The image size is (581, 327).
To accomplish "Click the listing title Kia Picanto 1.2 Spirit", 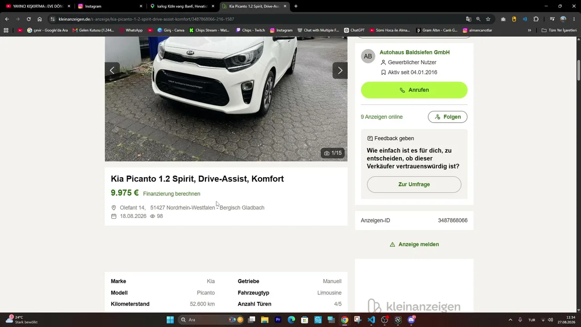I will (x=197, y=178).
